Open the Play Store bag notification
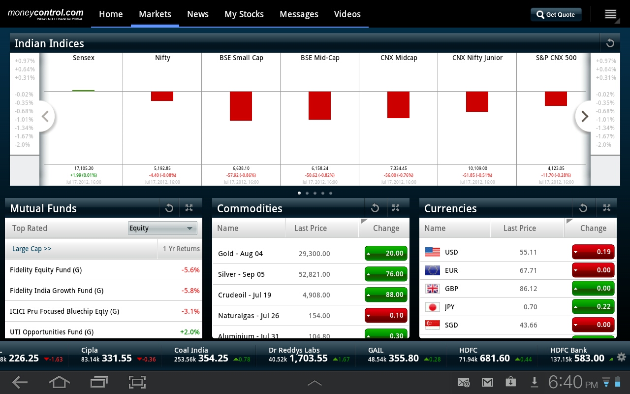The image size is (630, 394). click(x=511, y=382)
